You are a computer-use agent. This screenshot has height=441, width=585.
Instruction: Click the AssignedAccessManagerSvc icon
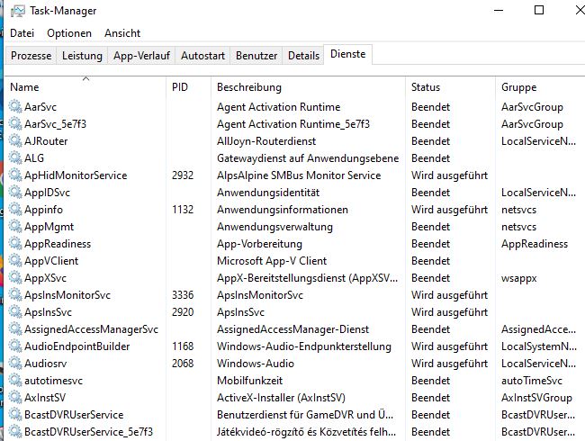click(15, 329)
